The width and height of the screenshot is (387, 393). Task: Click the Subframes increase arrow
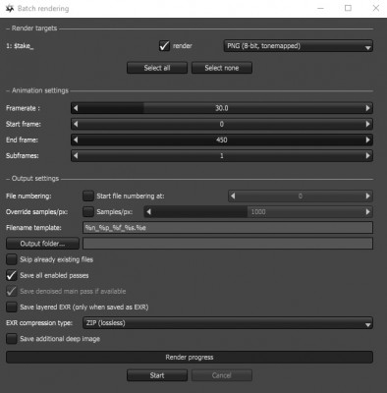(x=367, y=156)
